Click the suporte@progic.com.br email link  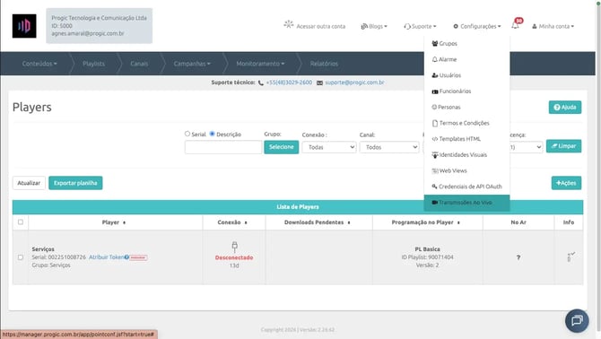(x=354, y=83)
